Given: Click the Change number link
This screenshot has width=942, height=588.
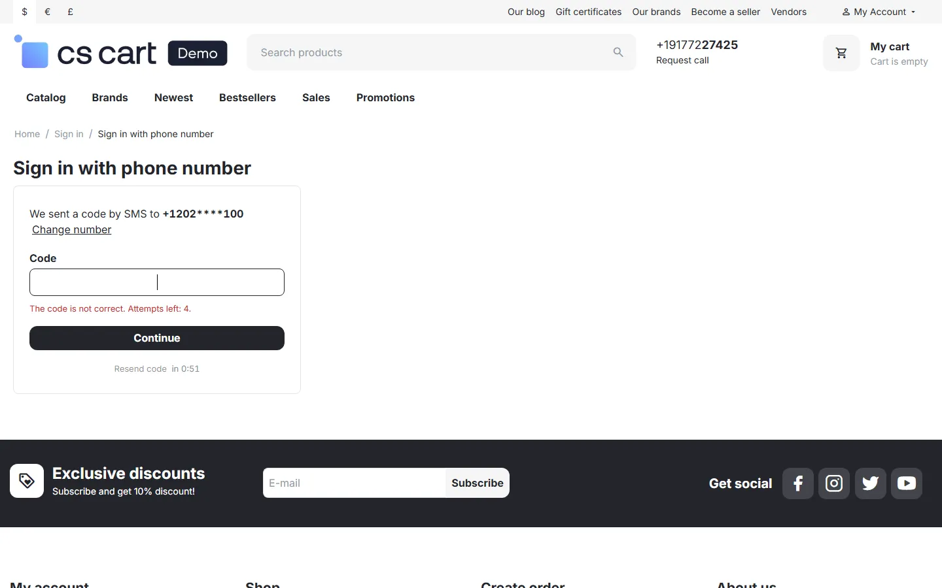Looking at the screenshot, I should coord(72,229).
